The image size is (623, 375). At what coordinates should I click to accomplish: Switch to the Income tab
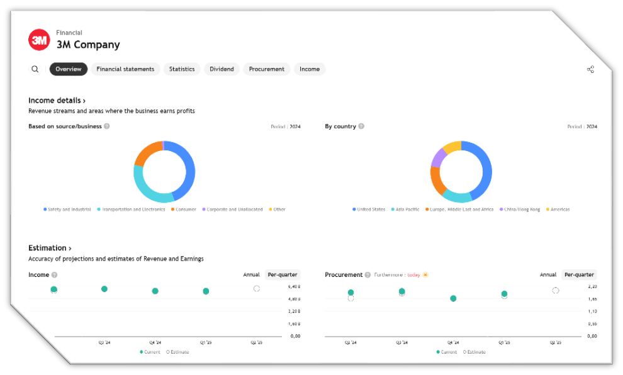pyautogui.click(x=310, y=69)
